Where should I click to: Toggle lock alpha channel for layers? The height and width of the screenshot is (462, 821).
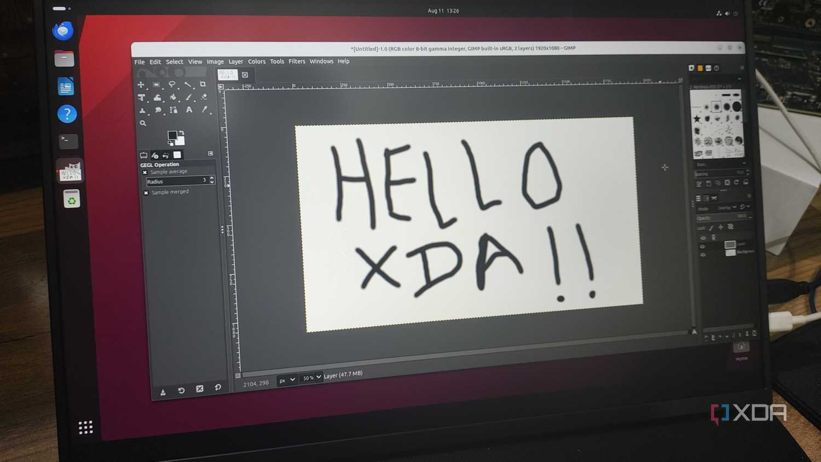coord(730,226)
